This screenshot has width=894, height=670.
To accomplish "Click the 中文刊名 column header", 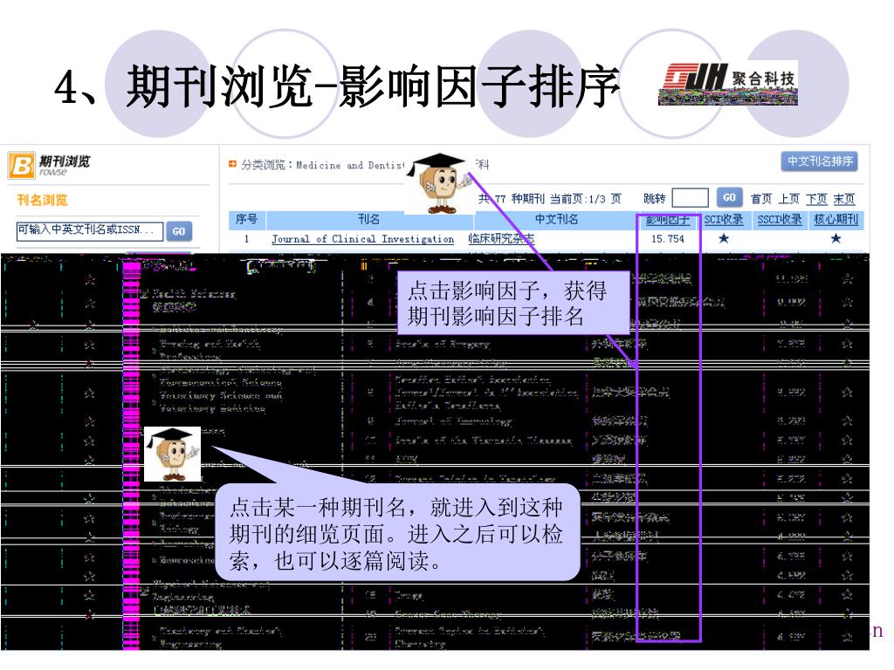I will [x=556, y=220].
